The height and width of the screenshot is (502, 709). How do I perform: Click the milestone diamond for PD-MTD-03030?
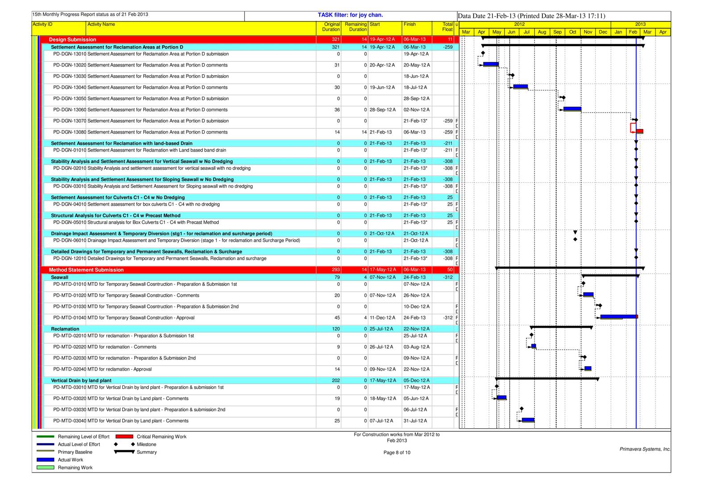pyautogui.click(x=521, y=409)
